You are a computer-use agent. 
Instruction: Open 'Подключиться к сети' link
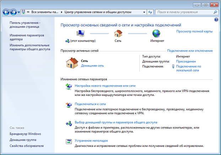click(90, 104)
